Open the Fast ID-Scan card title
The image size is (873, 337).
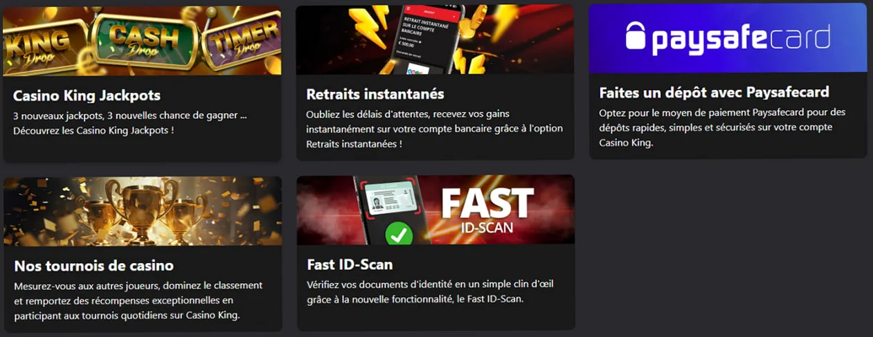click(x=350, y=264)
